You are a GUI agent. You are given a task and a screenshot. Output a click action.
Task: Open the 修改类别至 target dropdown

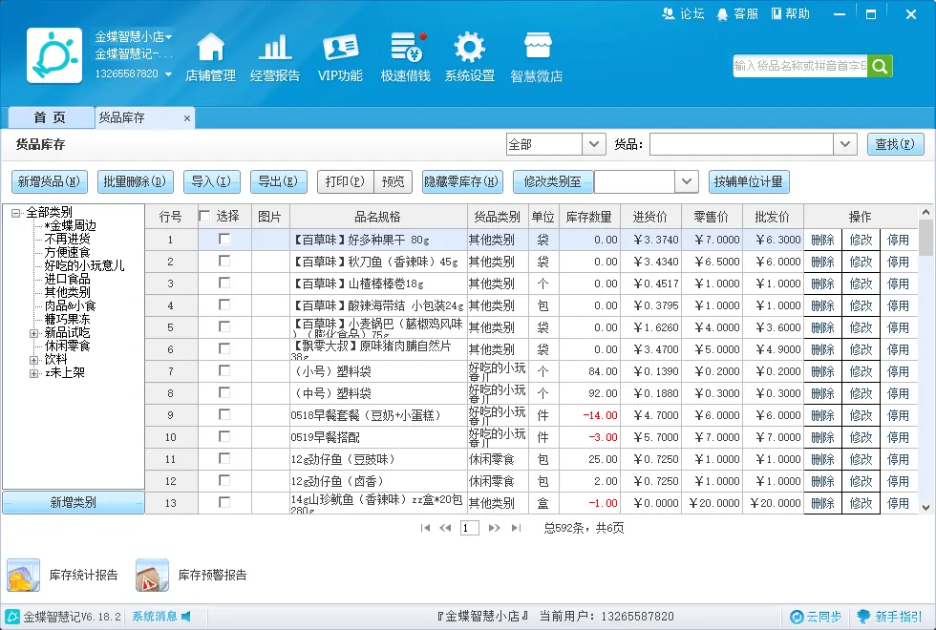pyautogui.click(x=687, y=181)
